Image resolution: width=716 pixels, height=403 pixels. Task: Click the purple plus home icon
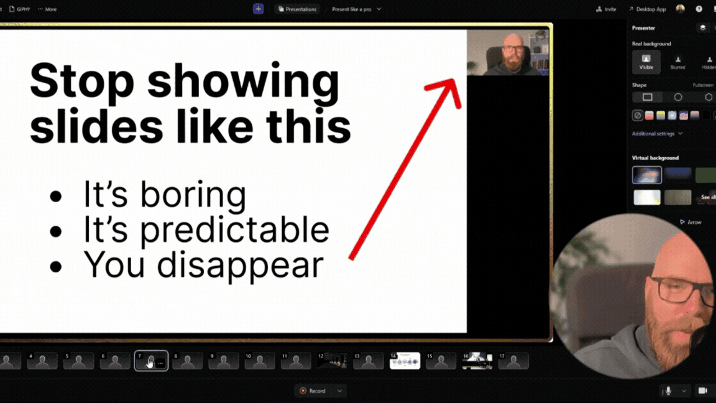[258, 9]
